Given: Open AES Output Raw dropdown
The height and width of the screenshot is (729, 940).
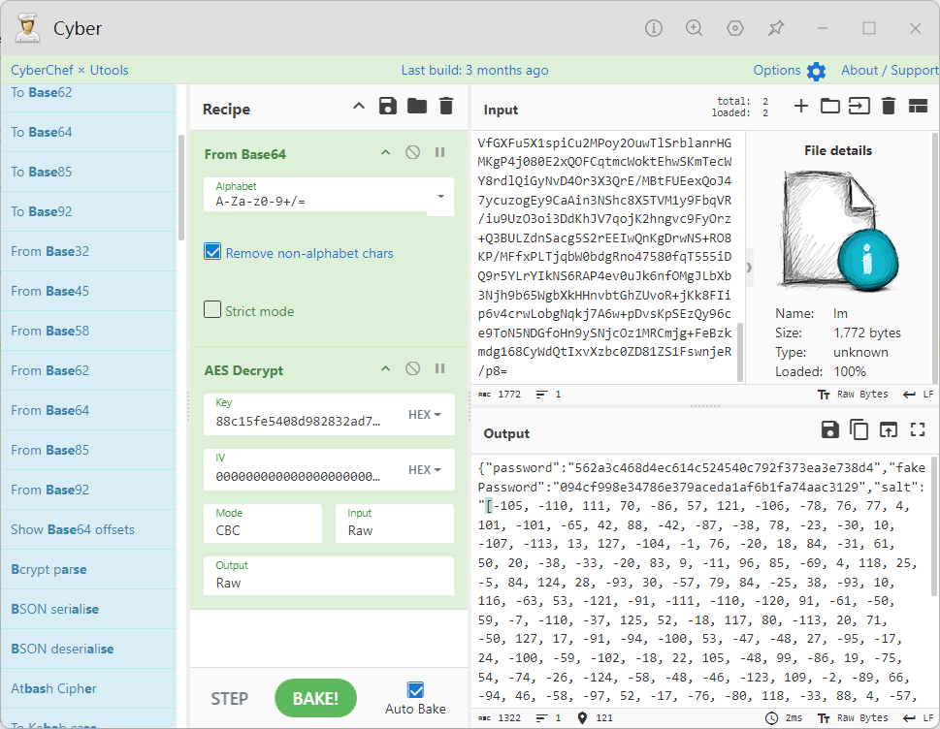Looking at the screenshot, I should (x=329, y=576).
